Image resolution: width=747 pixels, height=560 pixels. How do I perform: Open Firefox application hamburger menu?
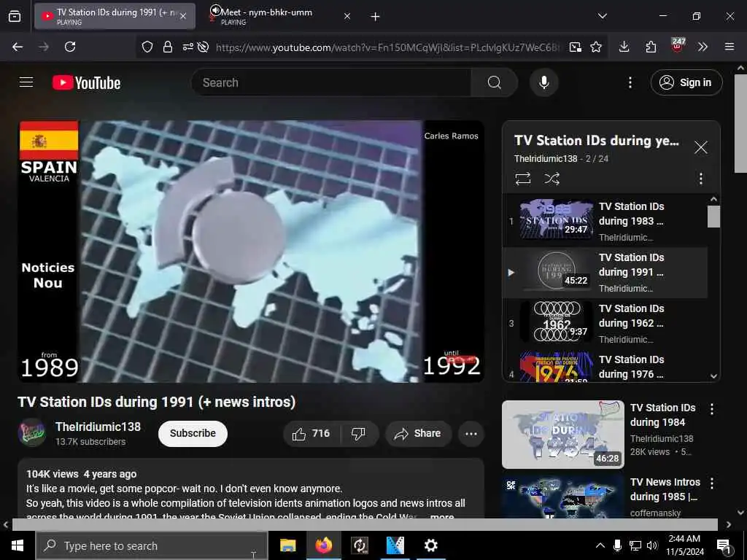tap(729, 47)
